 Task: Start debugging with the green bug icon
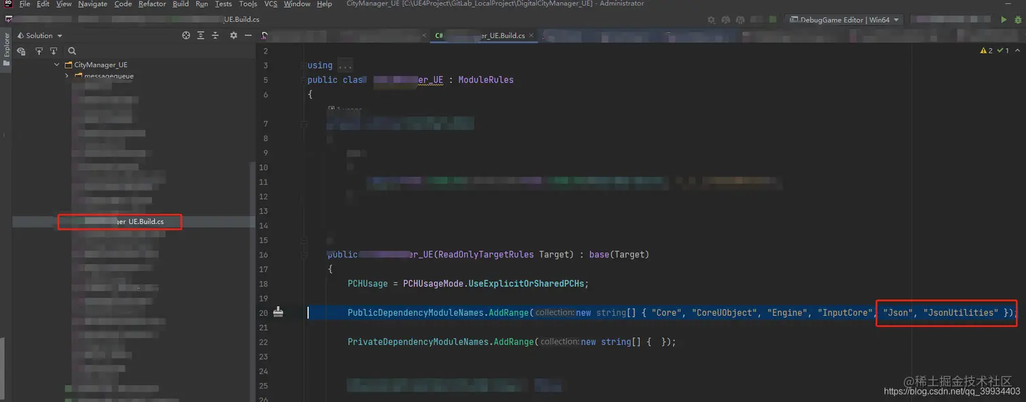[x=1019, y=20]
